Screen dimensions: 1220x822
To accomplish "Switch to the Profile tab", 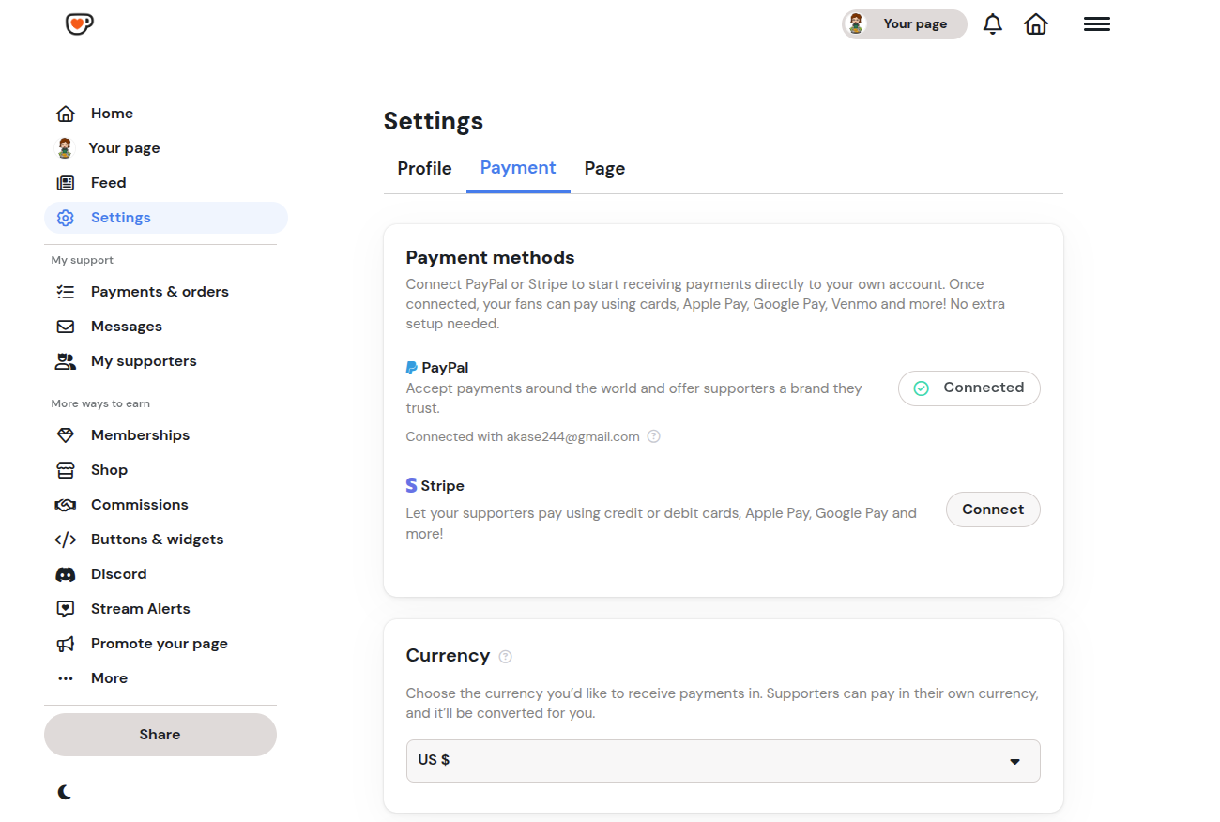I will coord(424,169).
